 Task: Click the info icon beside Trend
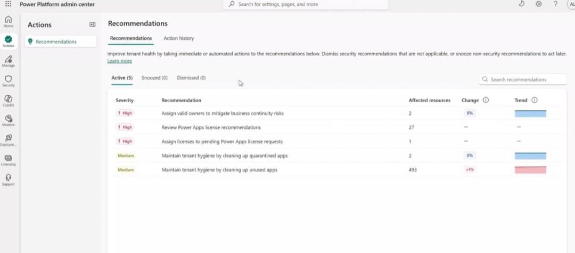tap(535, 100)
